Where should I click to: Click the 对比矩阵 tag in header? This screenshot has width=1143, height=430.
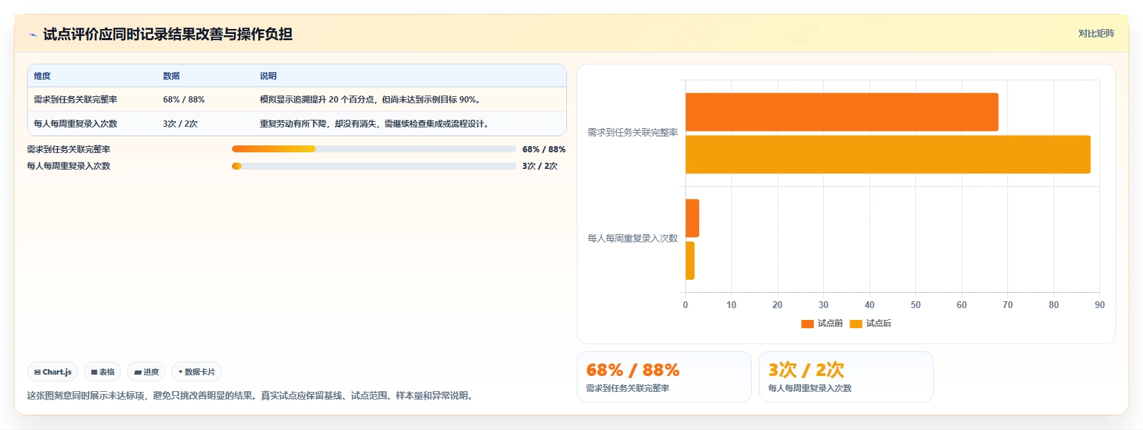[1096, 33]
